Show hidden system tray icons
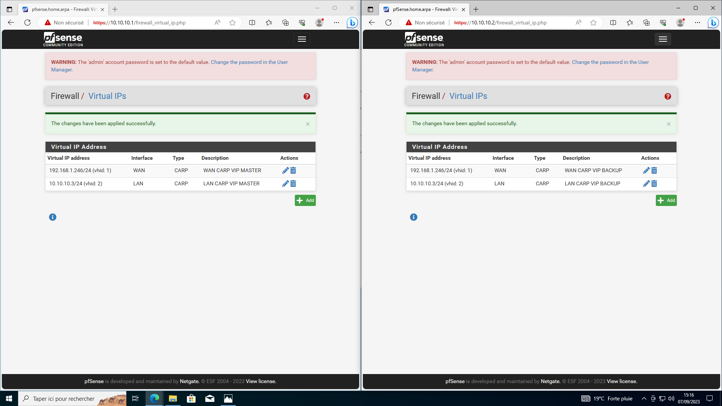This screenshot has width=722, height=406. pos(644,398)
